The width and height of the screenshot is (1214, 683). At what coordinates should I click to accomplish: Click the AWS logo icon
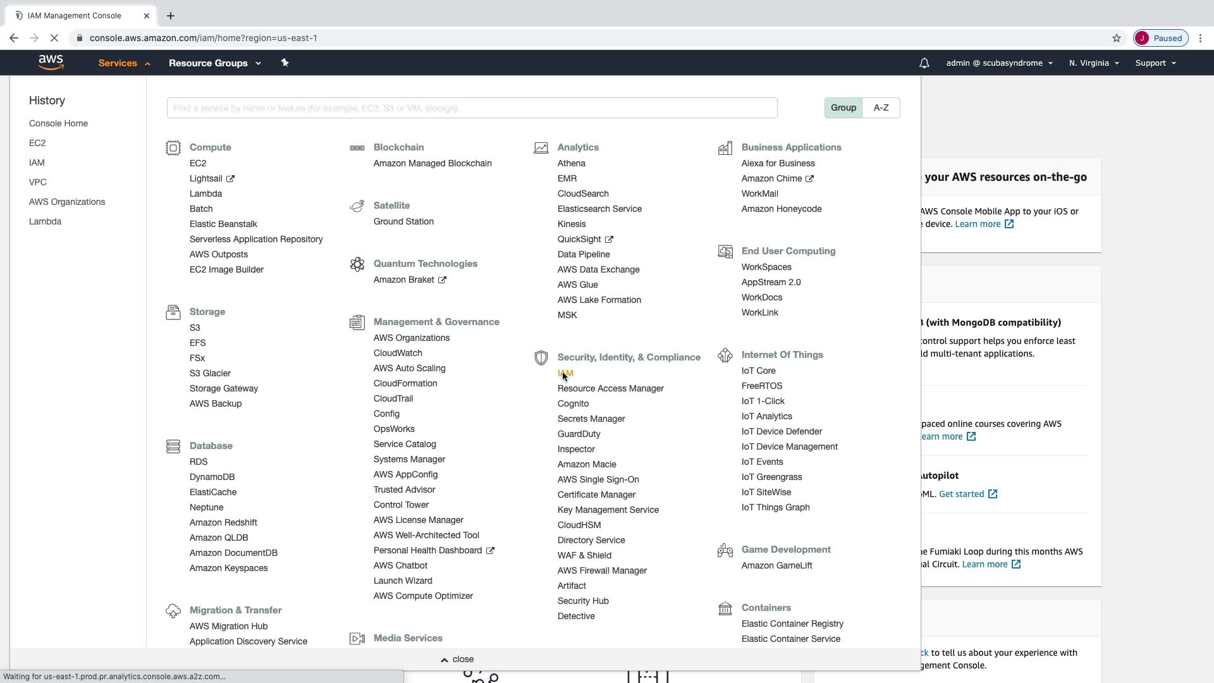(x=51, y=63)
